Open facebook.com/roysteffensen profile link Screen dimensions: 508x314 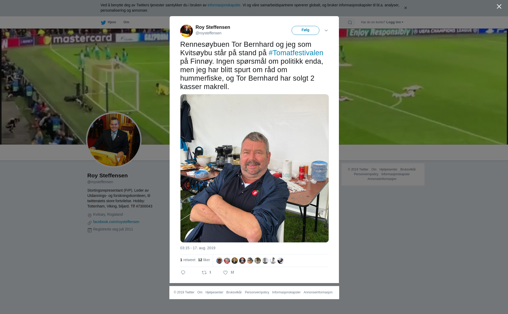pyautogui.click(x=116, y=222)
